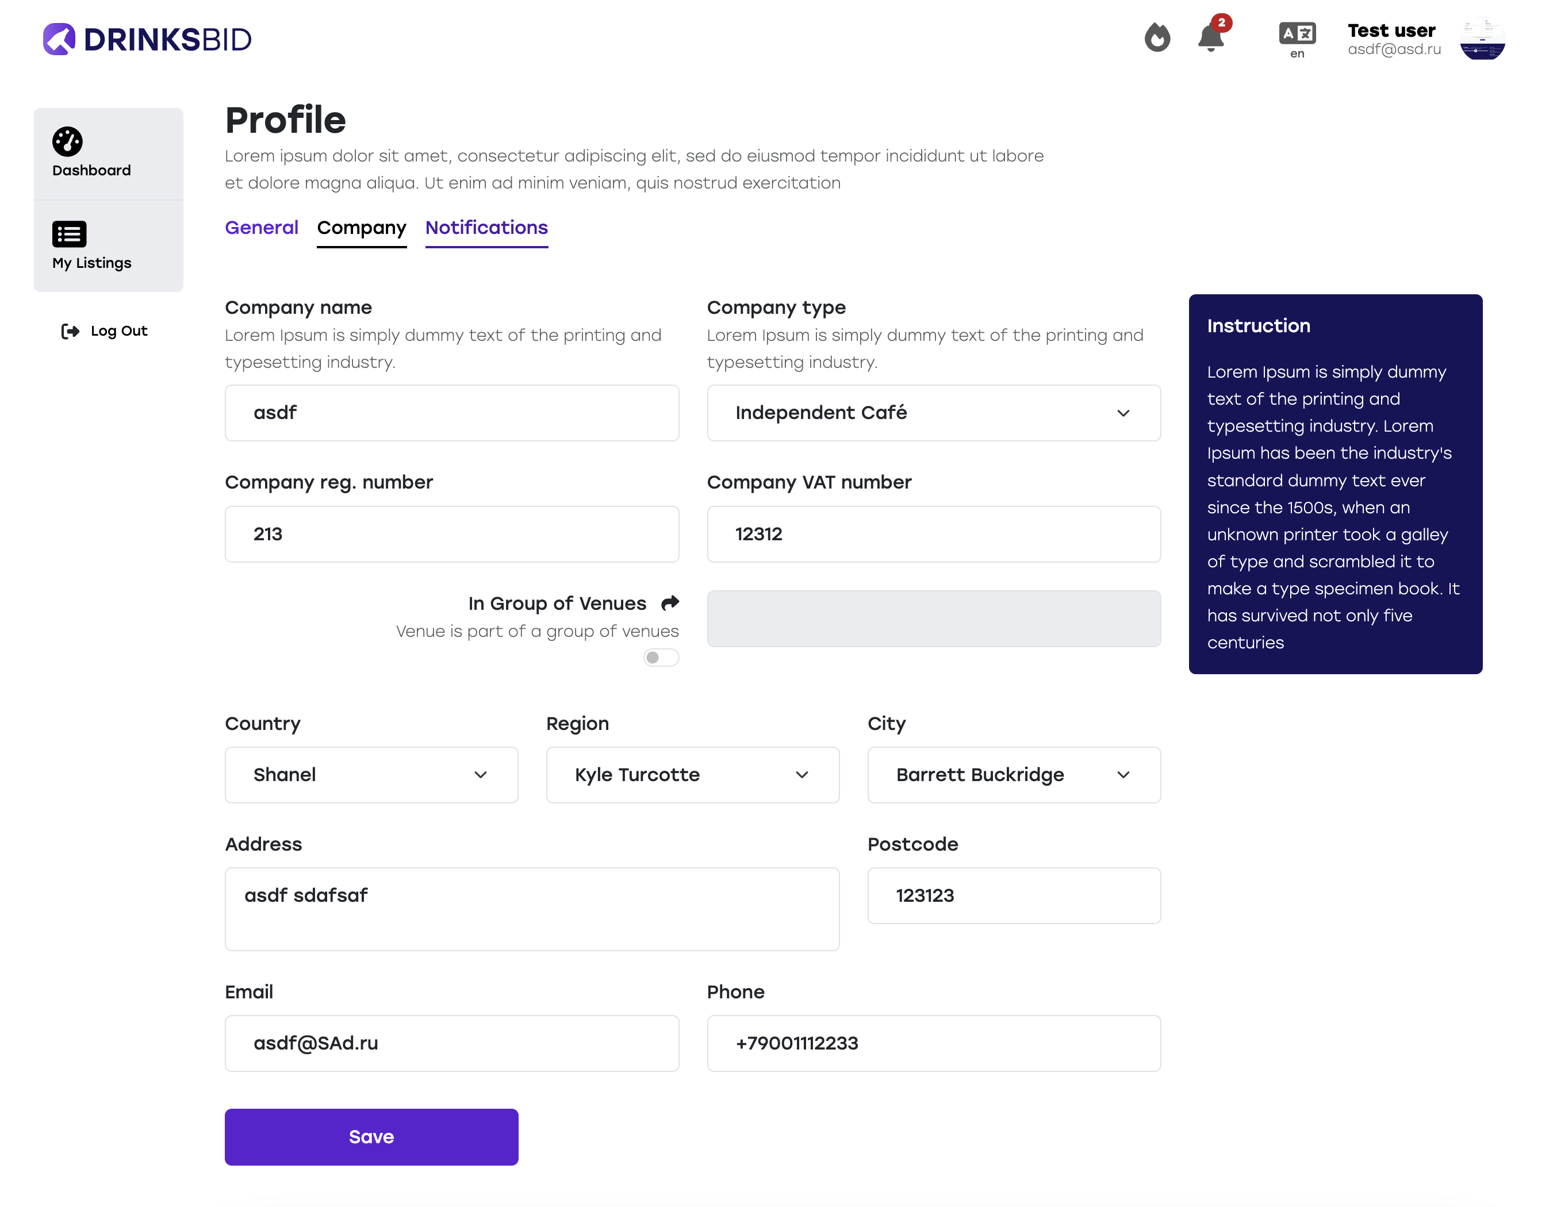Viewport: 1557px width, 1207px height.
Task: Click the language translation icon
Action: (1296, 33)
